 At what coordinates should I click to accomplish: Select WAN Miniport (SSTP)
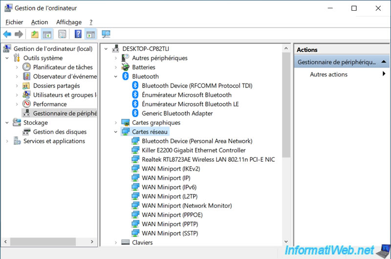pos(170,233)
